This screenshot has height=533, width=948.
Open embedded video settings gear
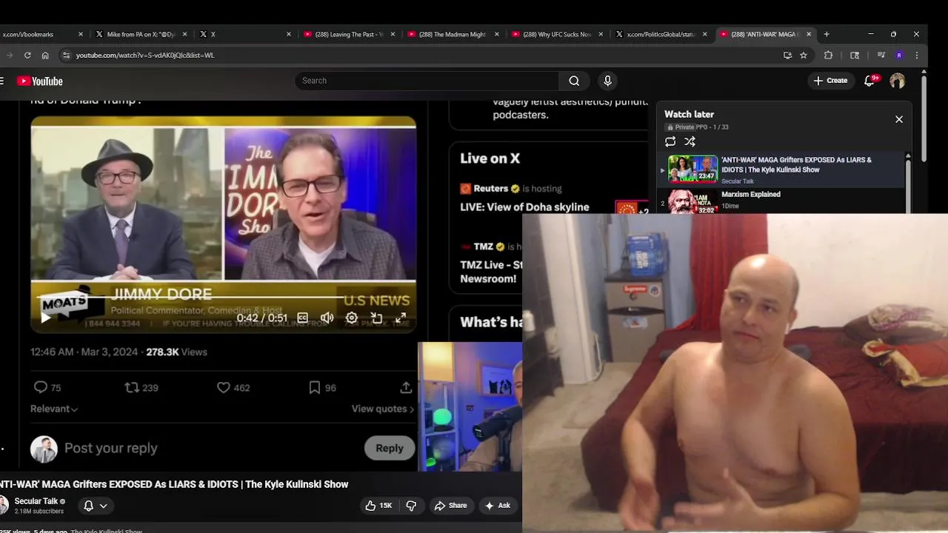tap(352, 318)
